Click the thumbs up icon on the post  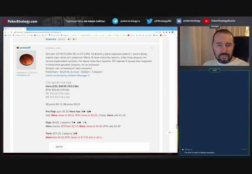pos(69,39)
